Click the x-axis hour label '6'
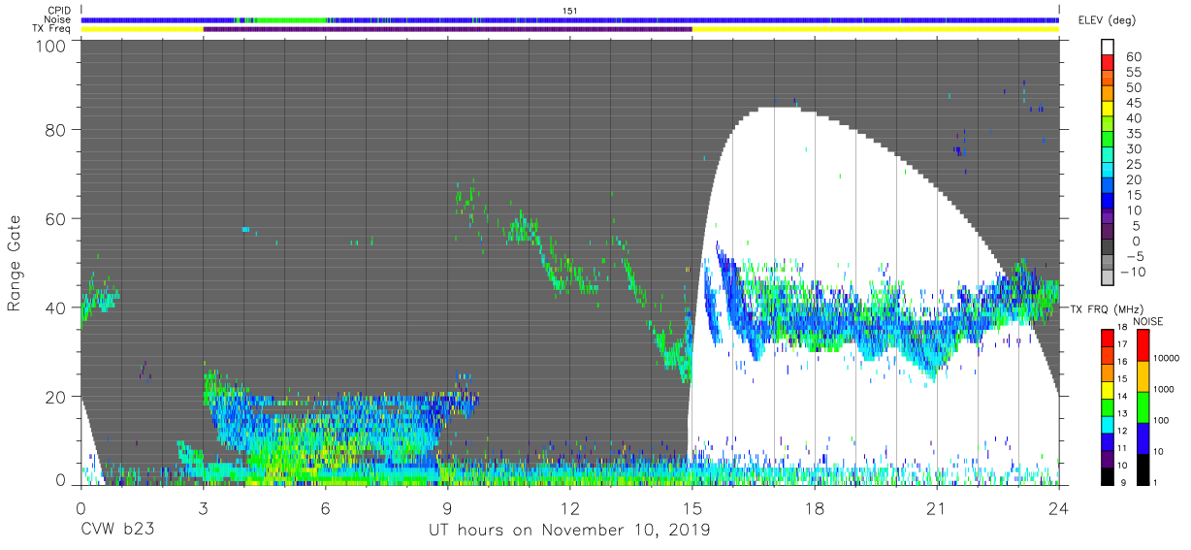The image size is (1191, 550). pyautogui.click(x=326, y=507)
